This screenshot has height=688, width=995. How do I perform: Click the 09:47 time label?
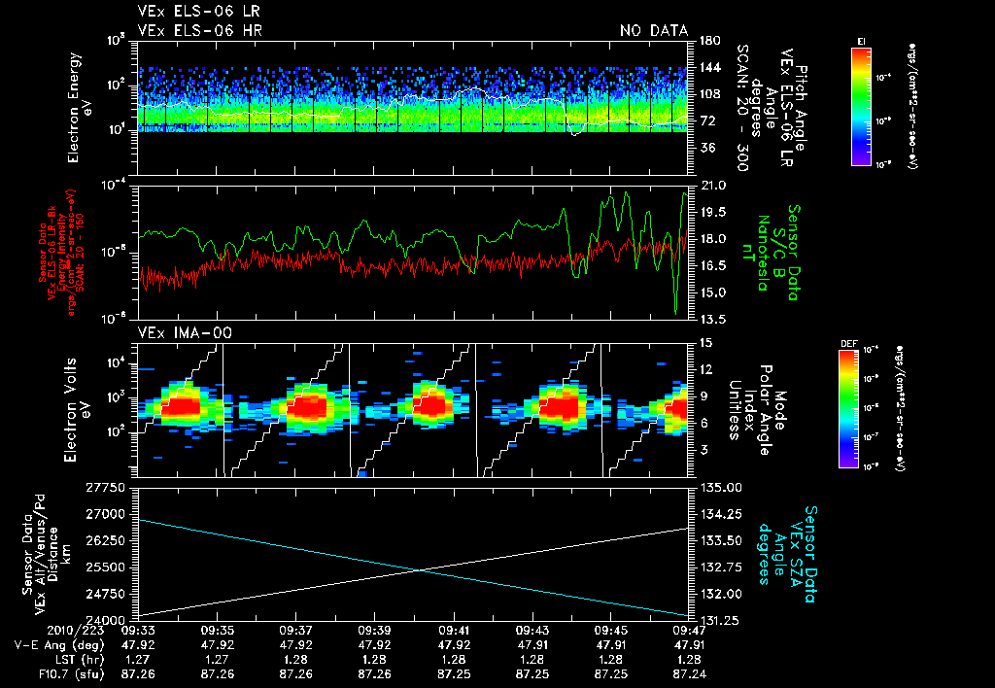click(689, 631)
